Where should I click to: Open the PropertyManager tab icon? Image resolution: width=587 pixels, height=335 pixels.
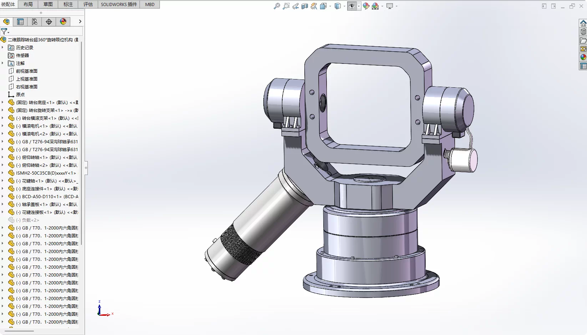[x=20, y=22]
